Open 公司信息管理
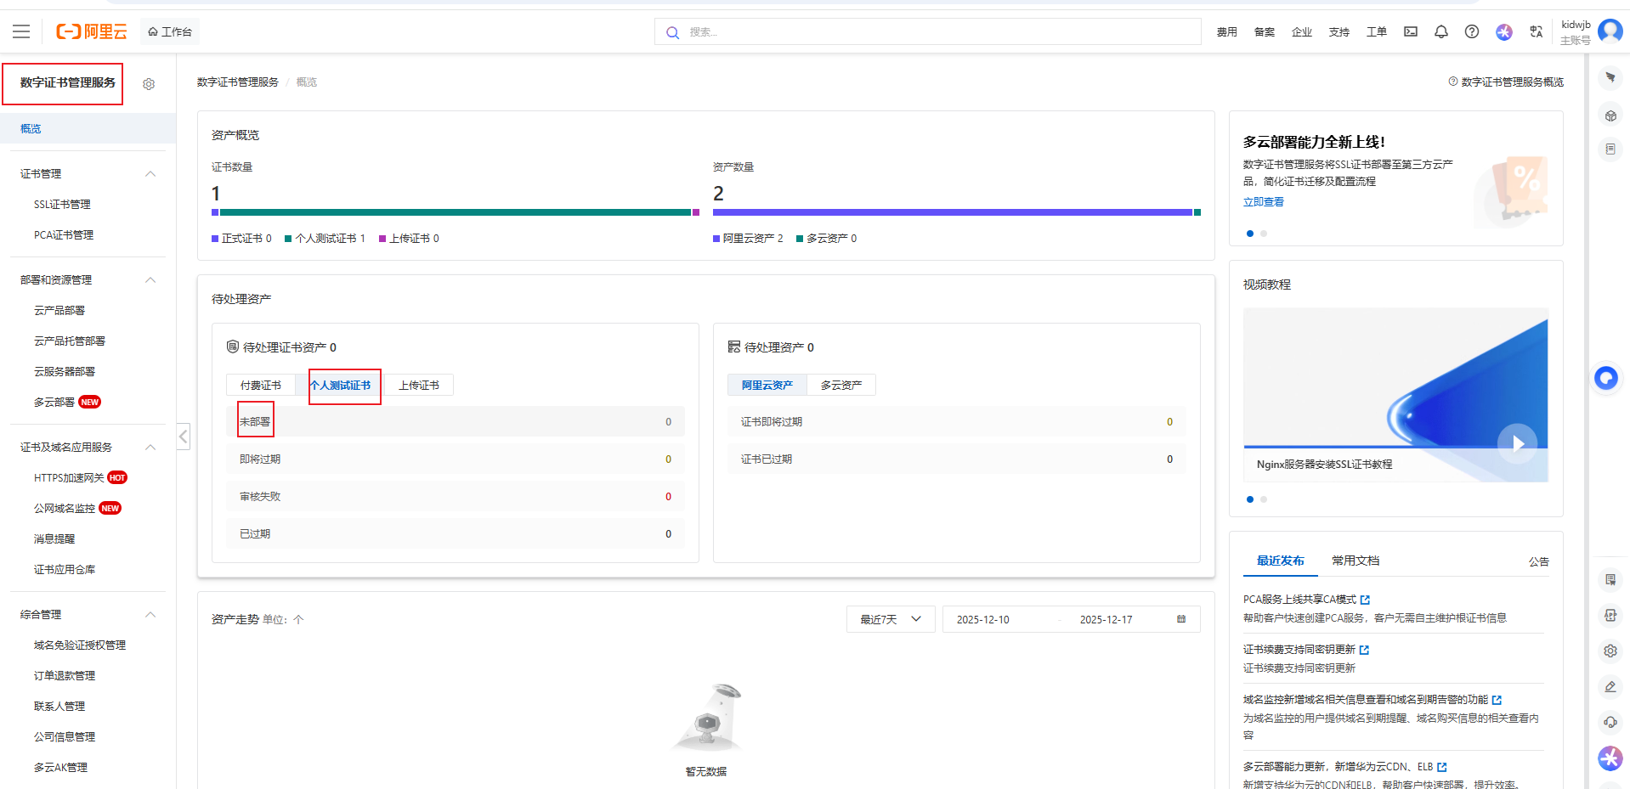 coord(65,736)
